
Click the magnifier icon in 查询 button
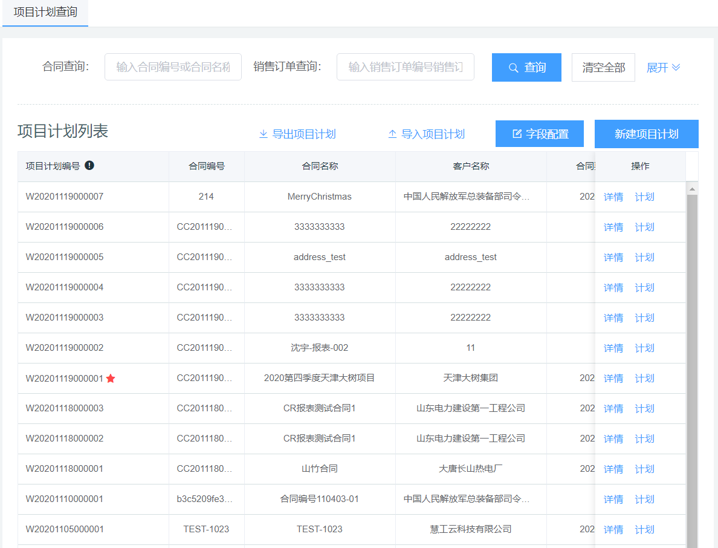tap(513, 68)
